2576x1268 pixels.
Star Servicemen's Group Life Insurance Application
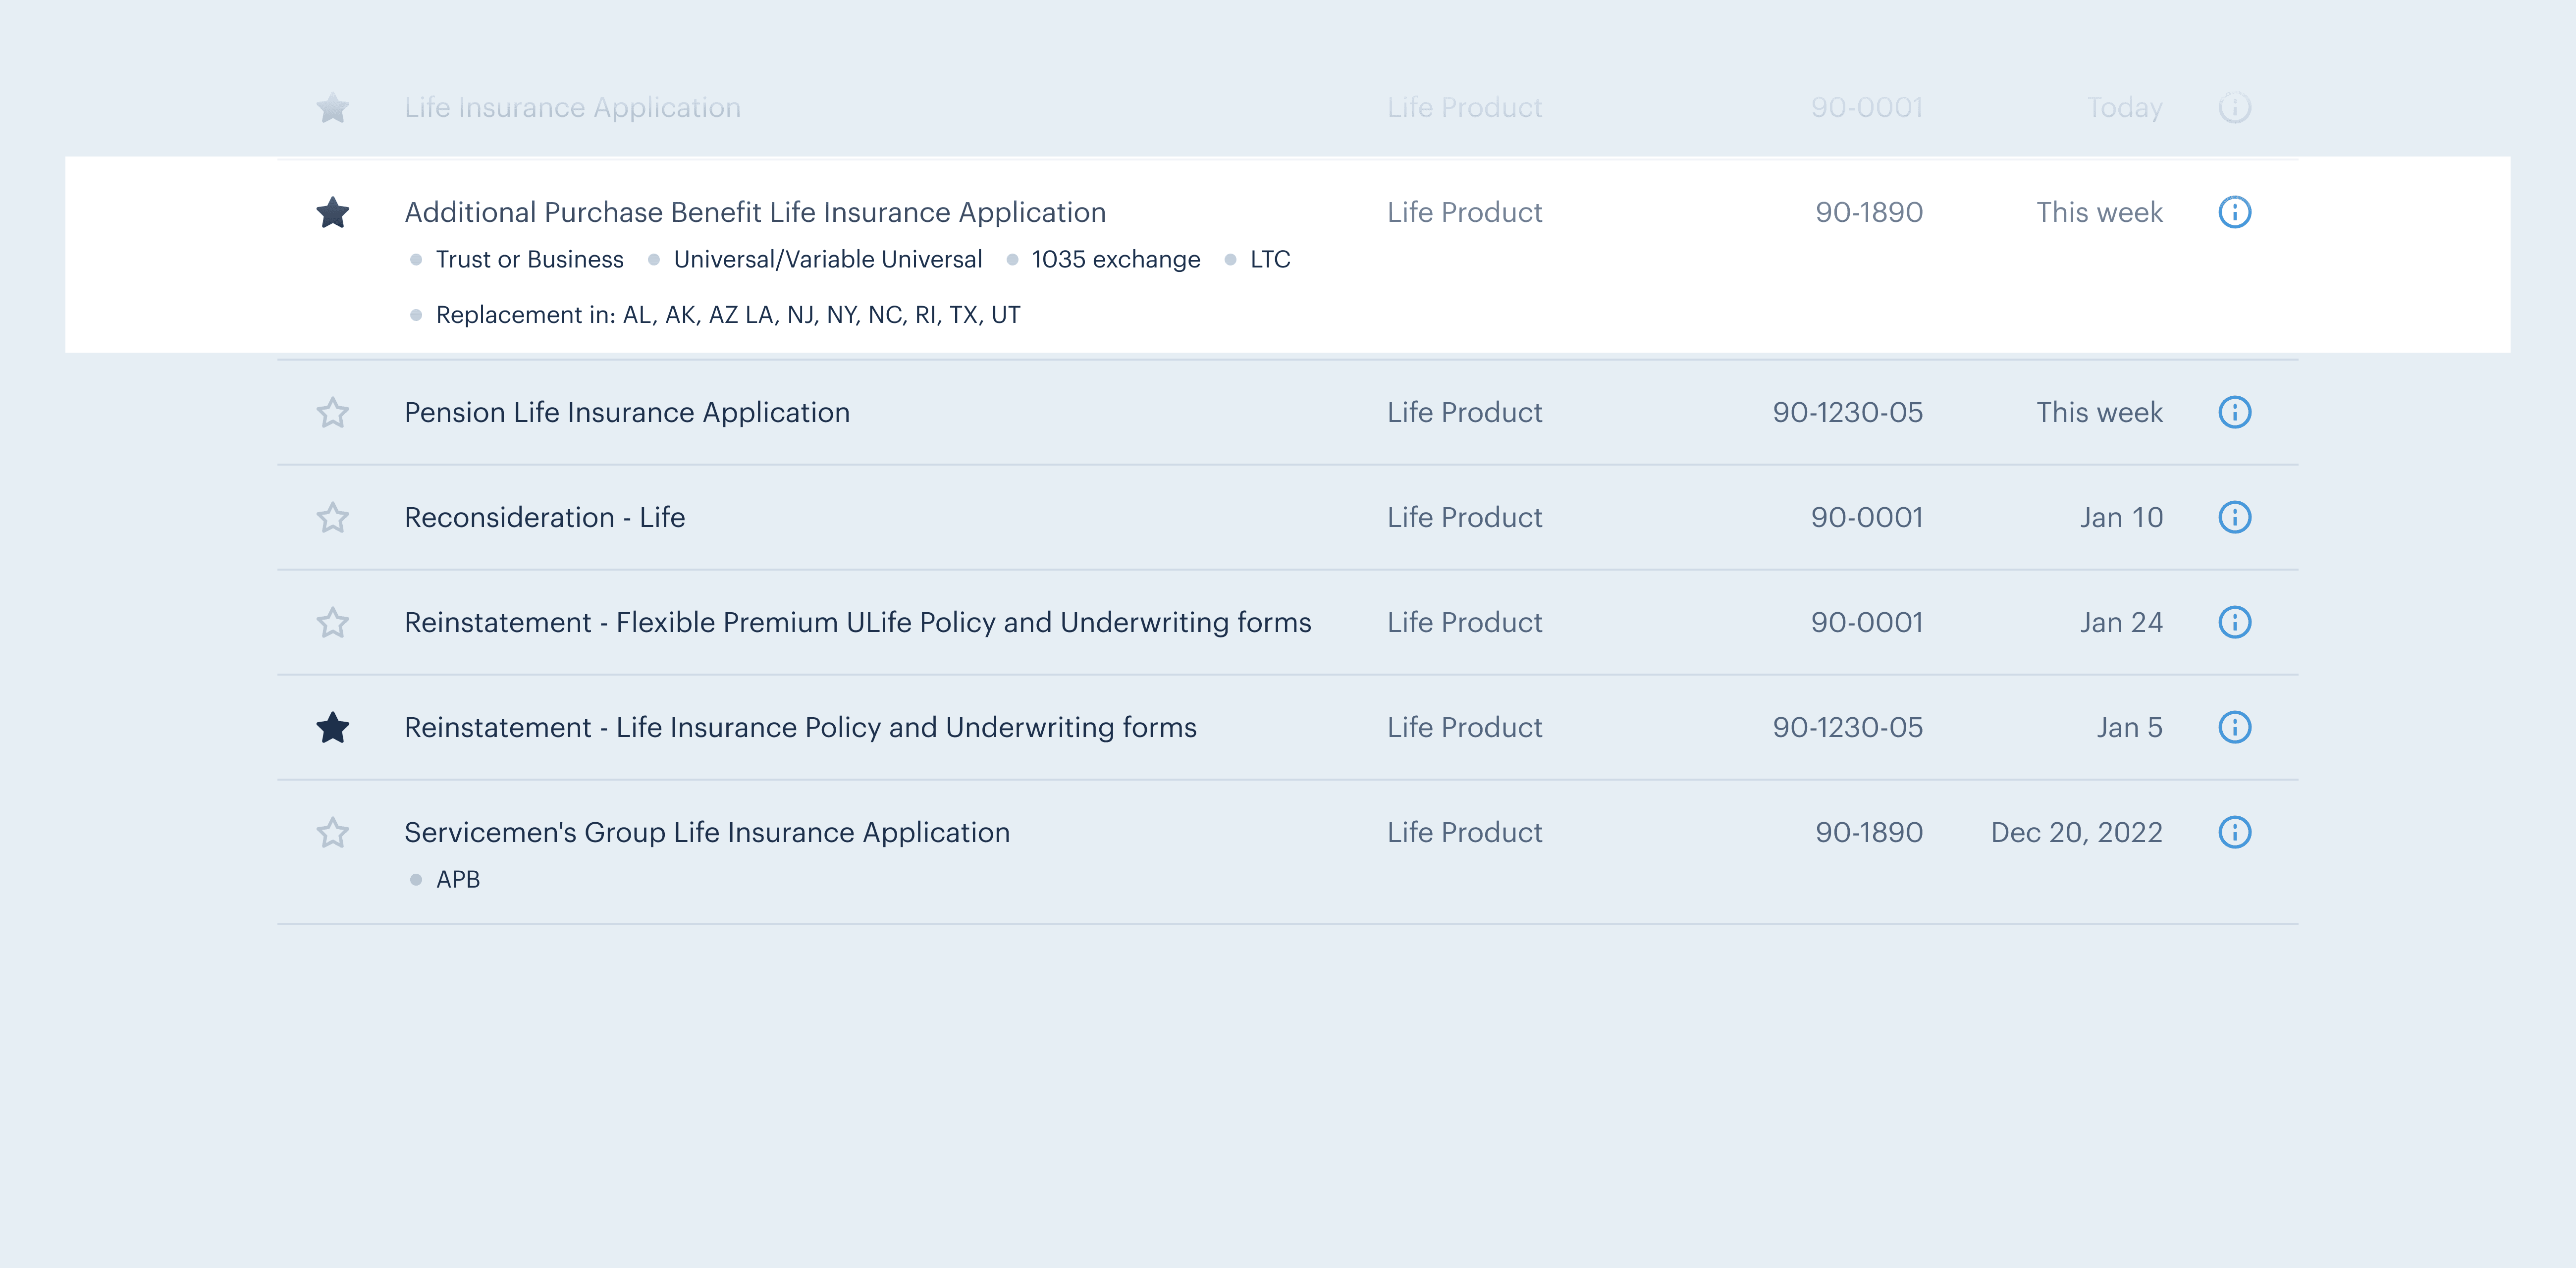pyautogui.click(x=332, y=832)
